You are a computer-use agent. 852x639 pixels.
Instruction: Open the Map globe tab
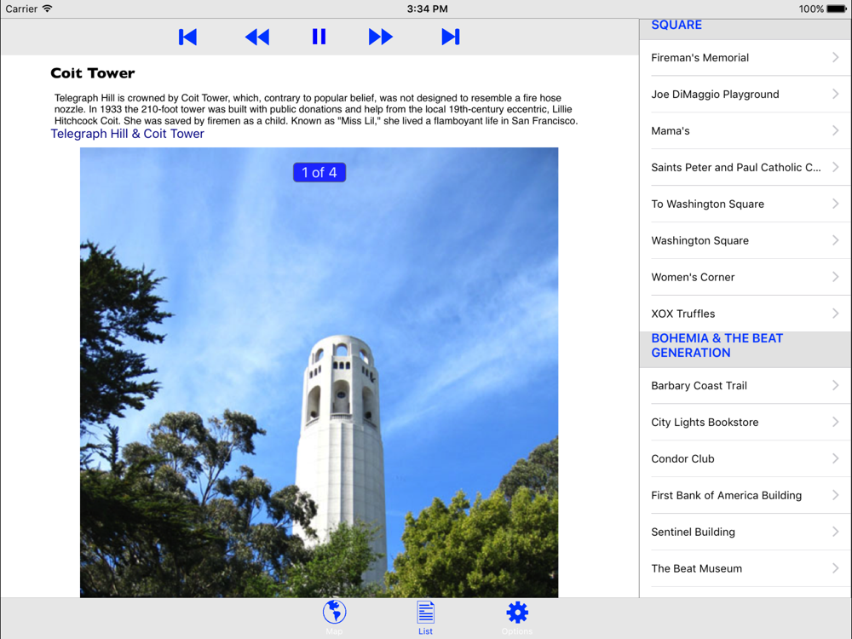tap(334, 617)
